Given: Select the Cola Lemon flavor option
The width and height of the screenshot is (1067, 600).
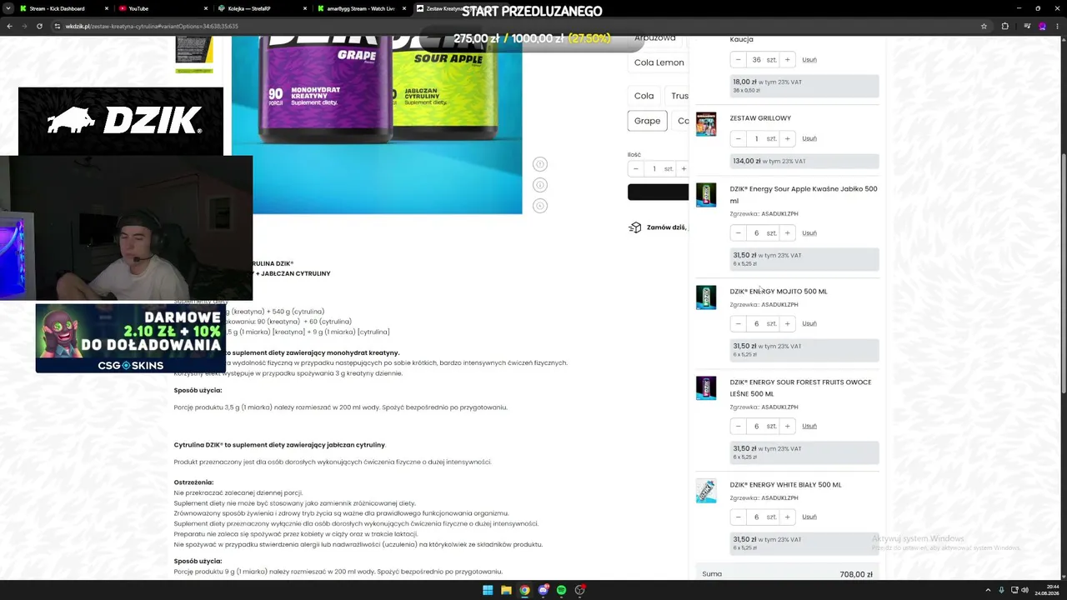Looking at the screenshot, I should pyautogui.click(x=659, y=62).
